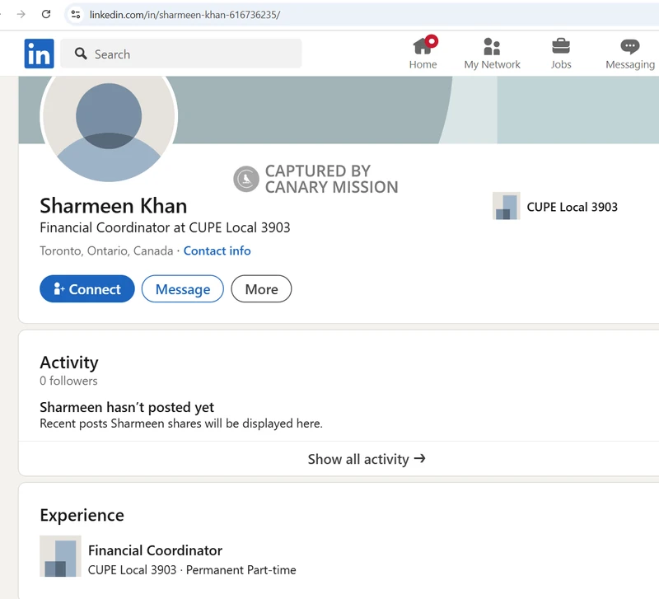Click the '0 followers' text
The height and width of the screenshot is (599, 659).
click(x=68, y=381)
